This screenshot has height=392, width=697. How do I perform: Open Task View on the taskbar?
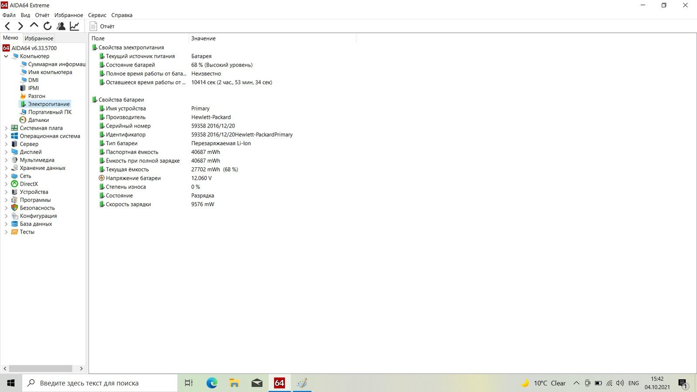point(189,383)
